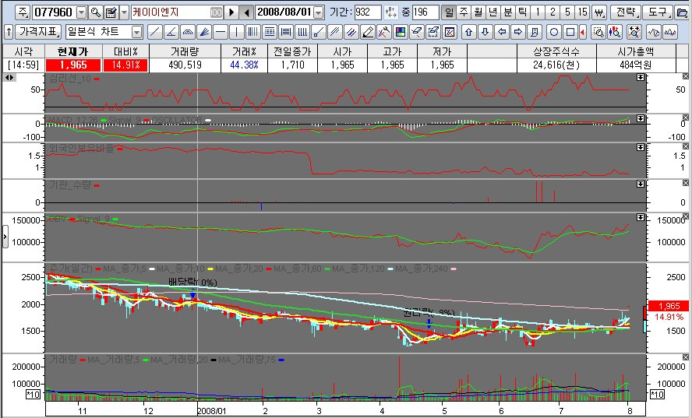Click the down arrow marker tool

(x=485, y=32)
